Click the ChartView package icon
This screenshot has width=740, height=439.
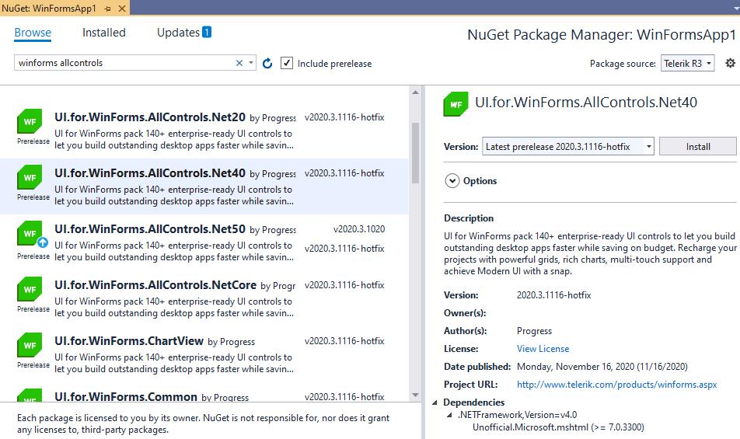click(30, 345)
